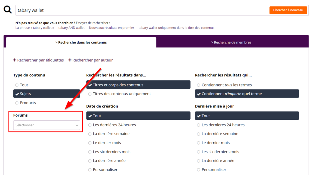Choose Titres des contenus uniquement option

[90, 94]
